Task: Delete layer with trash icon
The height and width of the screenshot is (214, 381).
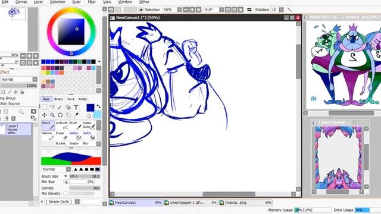Action: (x=13, y=118)
